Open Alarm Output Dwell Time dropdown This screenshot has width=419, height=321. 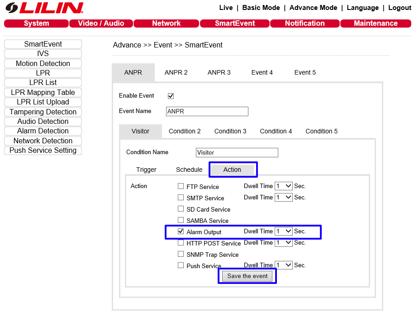tap(284, 231)
